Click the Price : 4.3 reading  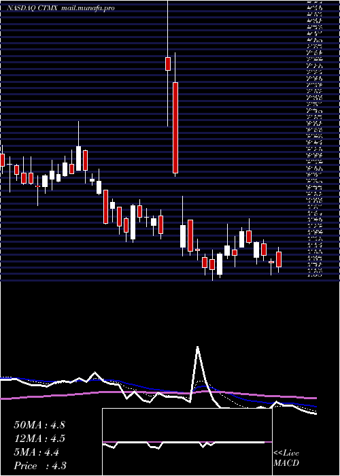pos(40,466)
